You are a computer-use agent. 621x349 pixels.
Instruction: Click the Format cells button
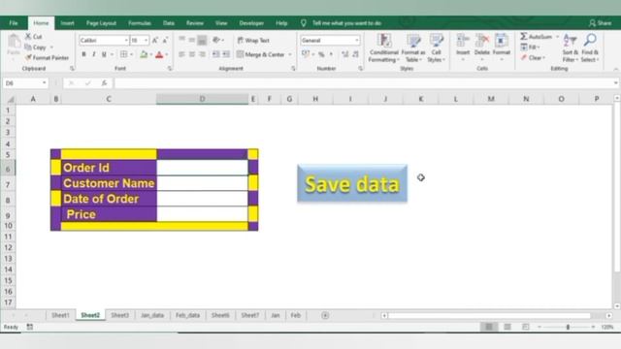(x=502, y=48)
